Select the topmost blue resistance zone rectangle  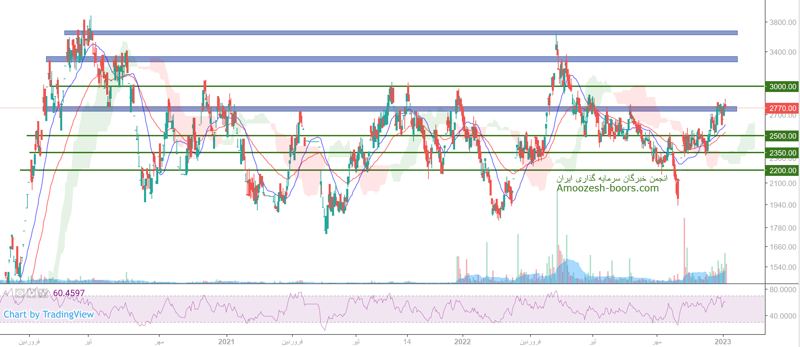coord(401,33)
